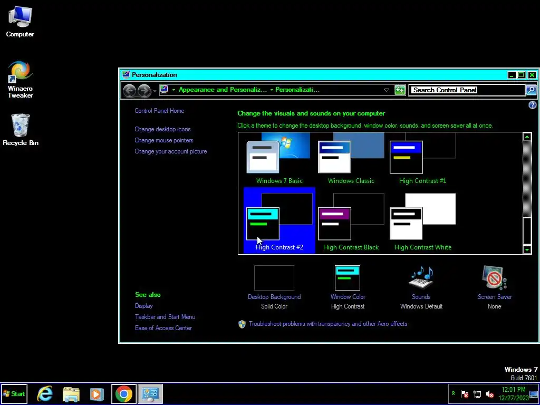Viewport: 540px width, 405px height.
Task: Open Change desktop icons
Action: click(x=162, y=129)
